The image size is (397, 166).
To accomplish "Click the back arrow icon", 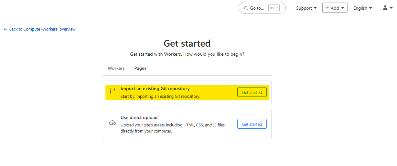I will pyautogui.click(x=5, y=29).
